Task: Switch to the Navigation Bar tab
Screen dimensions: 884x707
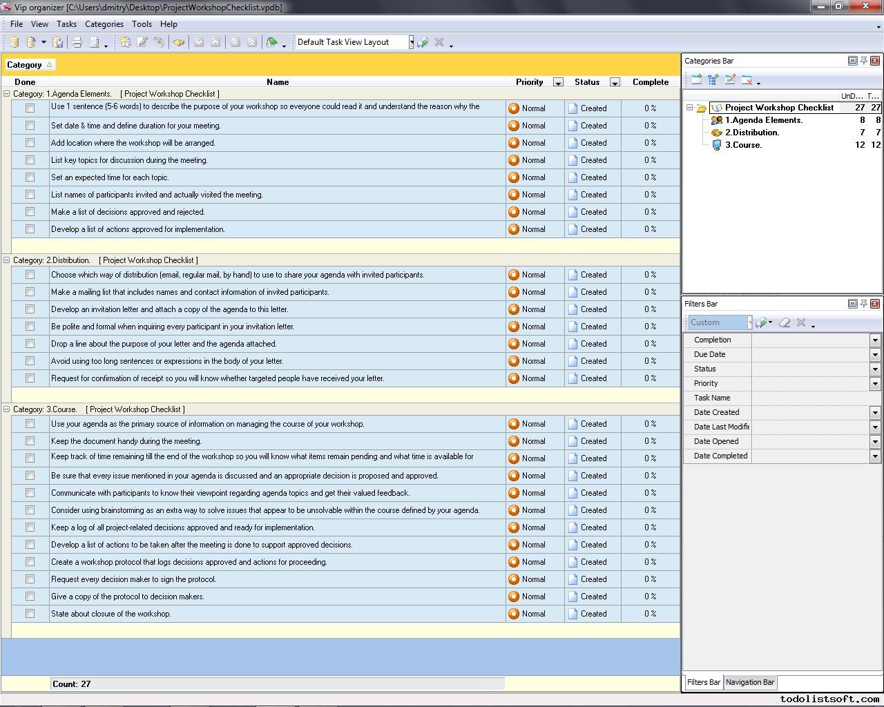Action: [x=749, y=682]
